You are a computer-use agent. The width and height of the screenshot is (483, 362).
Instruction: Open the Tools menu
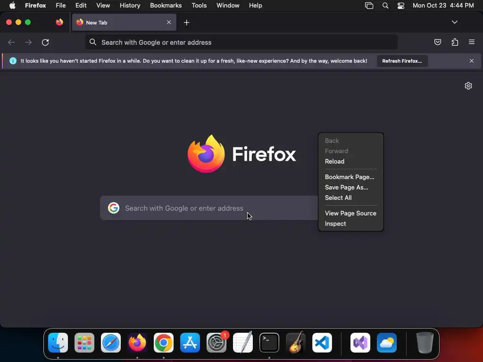click(199, 6)
